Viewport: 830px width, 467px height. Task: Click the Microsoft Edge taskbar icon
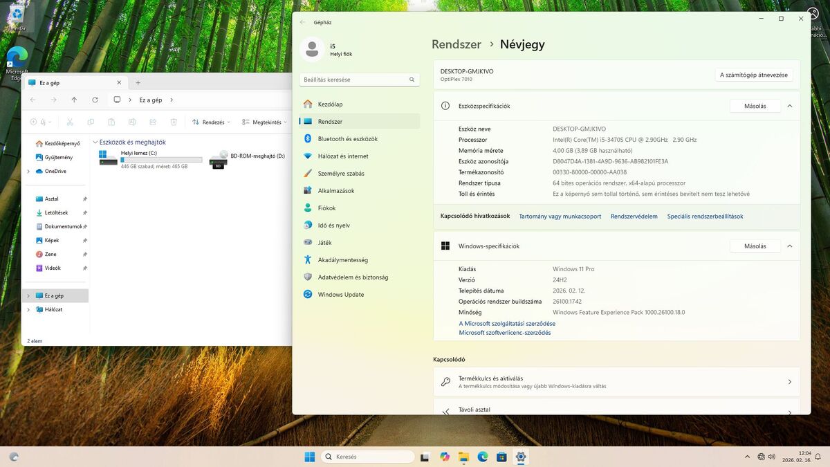[x=483, y=457]
